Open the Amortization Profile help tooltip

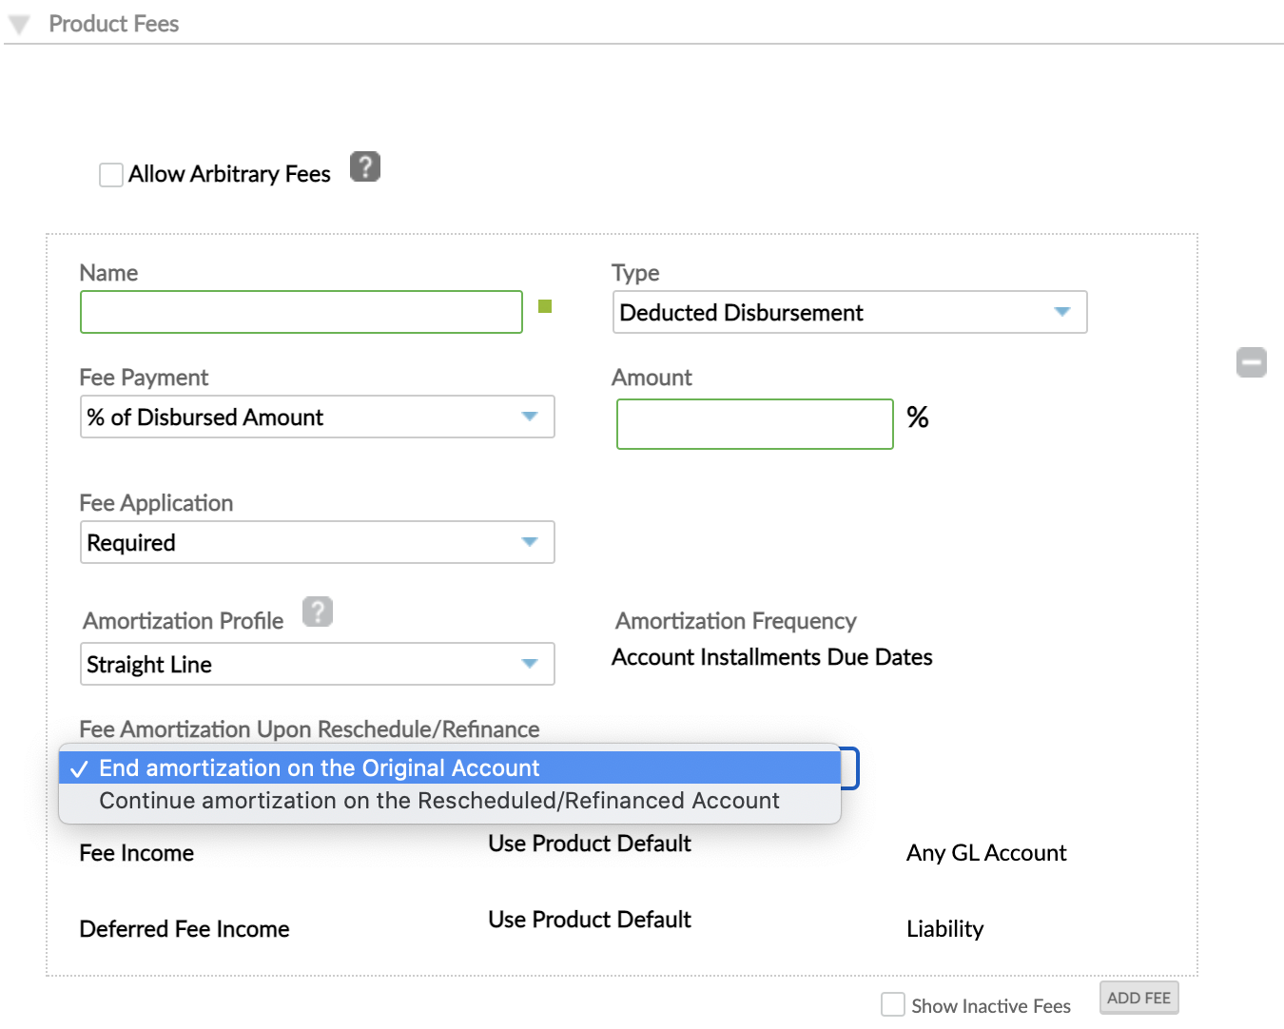pos(318,612)
